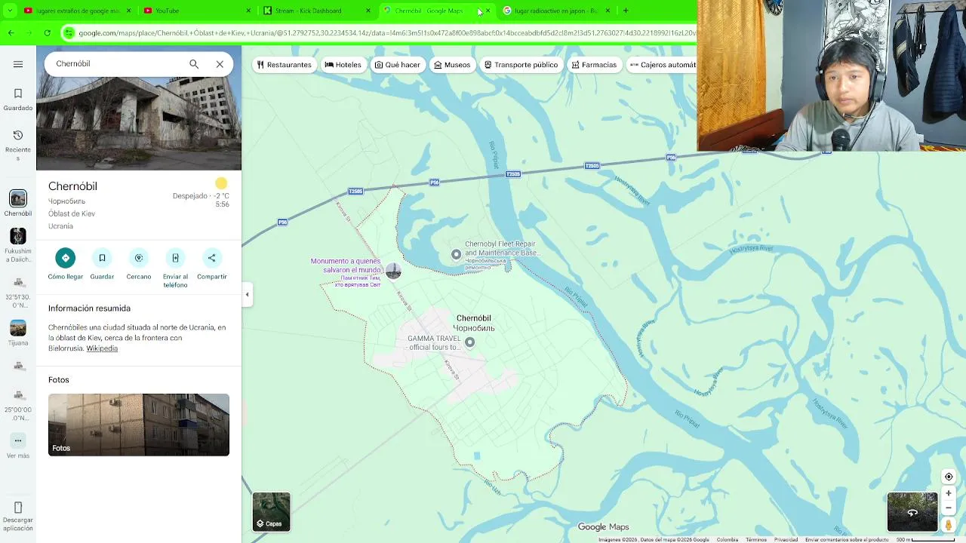966x543 pixels.
Task: Switch to the lugar radioactivo en japon tab
Action: pos(555,11)
